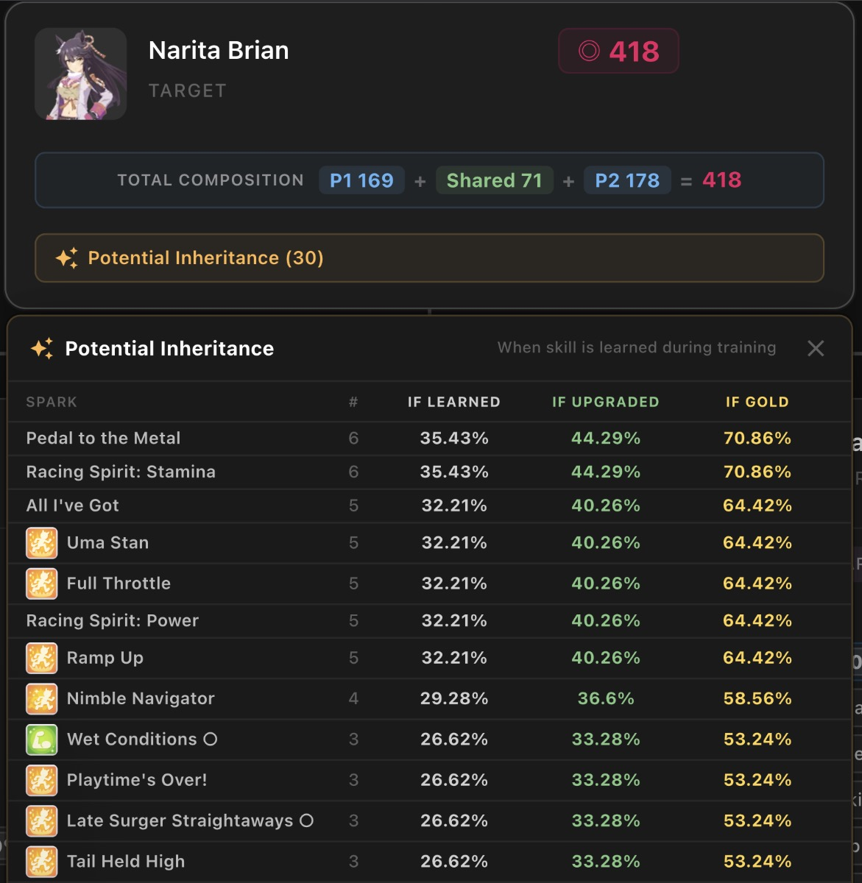Viewport: 862px width, 883px height.
Task: Click the Full Throttle skill icon
Action: [x=42, y=584]
